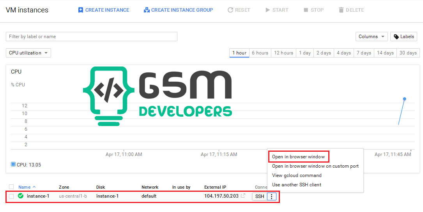Click the Zone column header
This screenshot has width=423, height=212.
[64, 187]
